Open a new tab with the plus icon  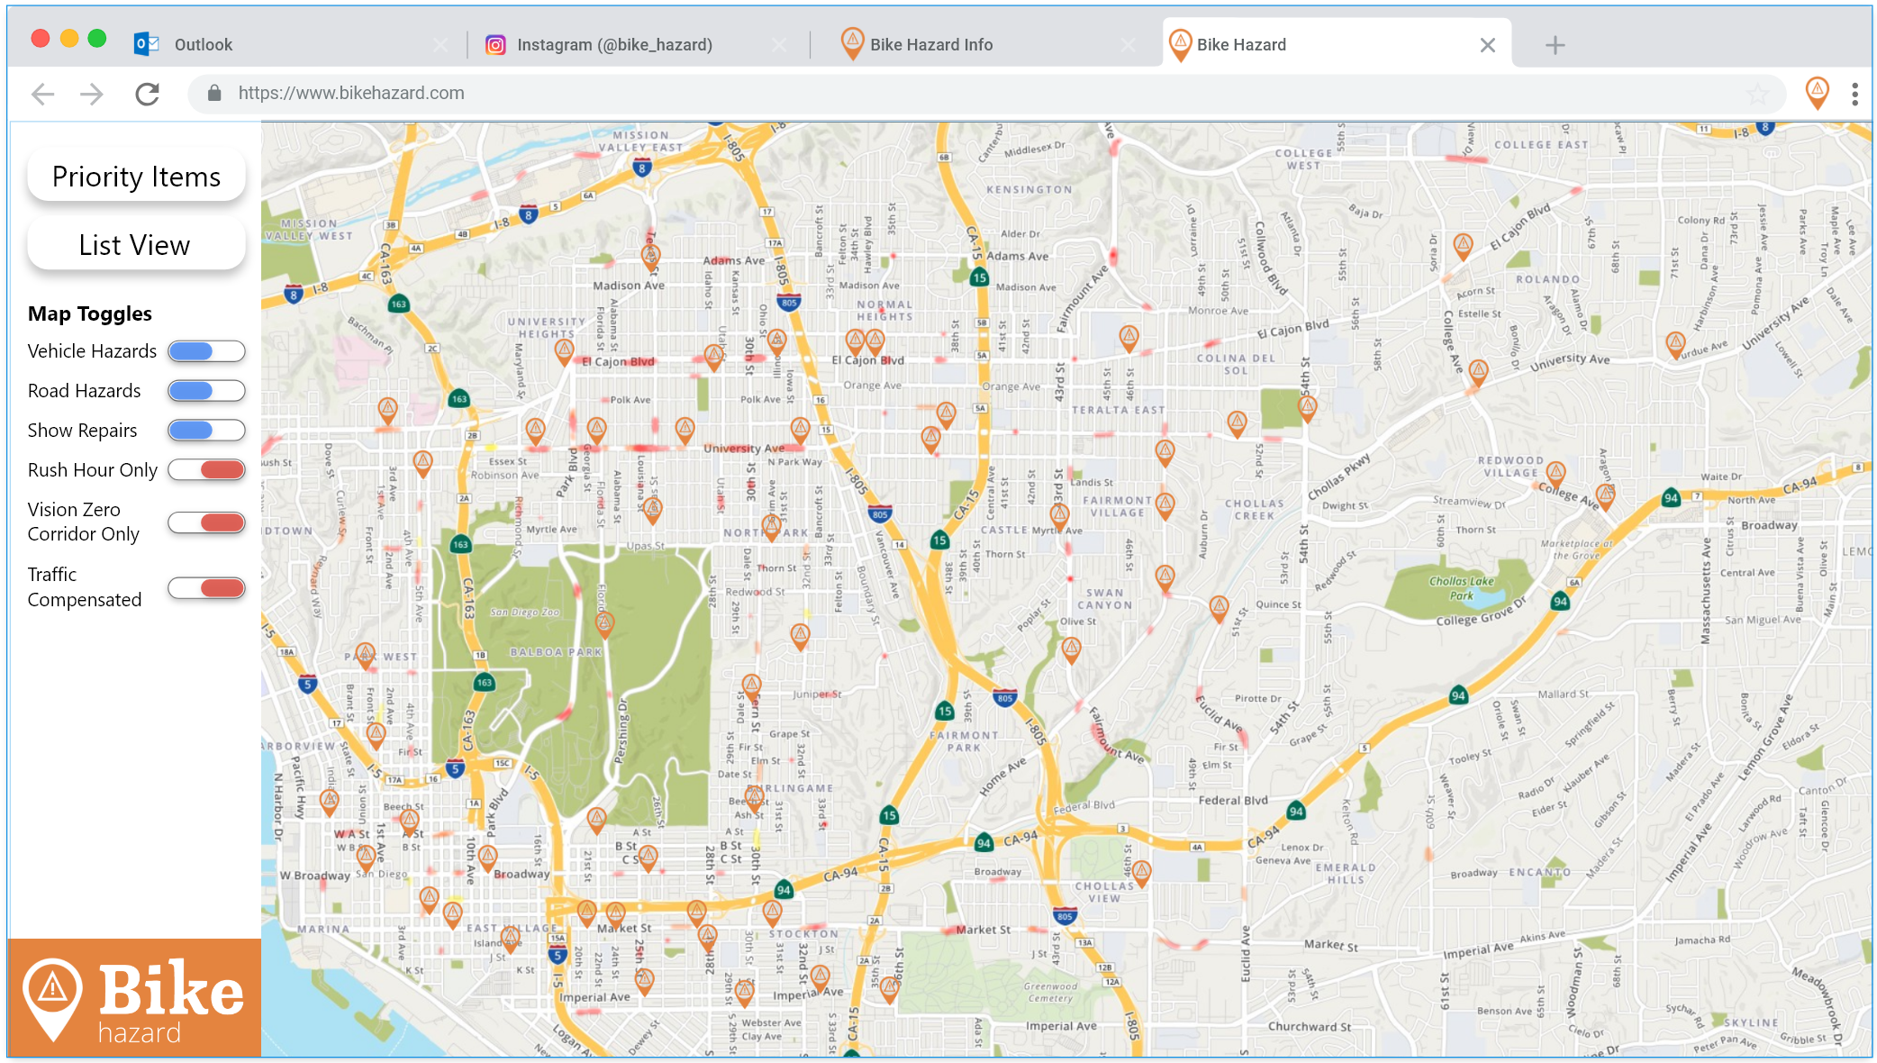1555,45
